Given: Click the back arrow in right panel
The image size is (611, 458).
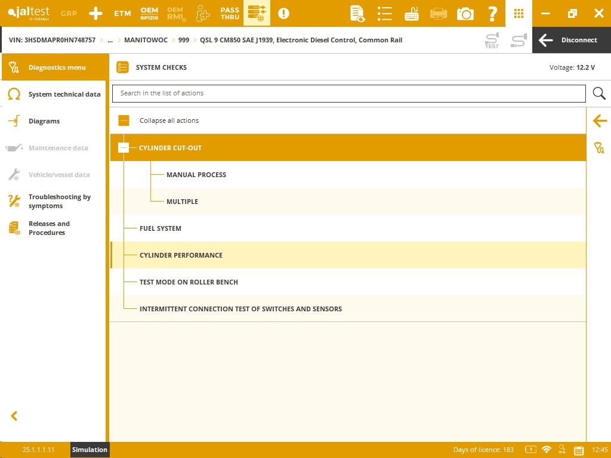Looking at the screenshot, I should pos(599,120).
